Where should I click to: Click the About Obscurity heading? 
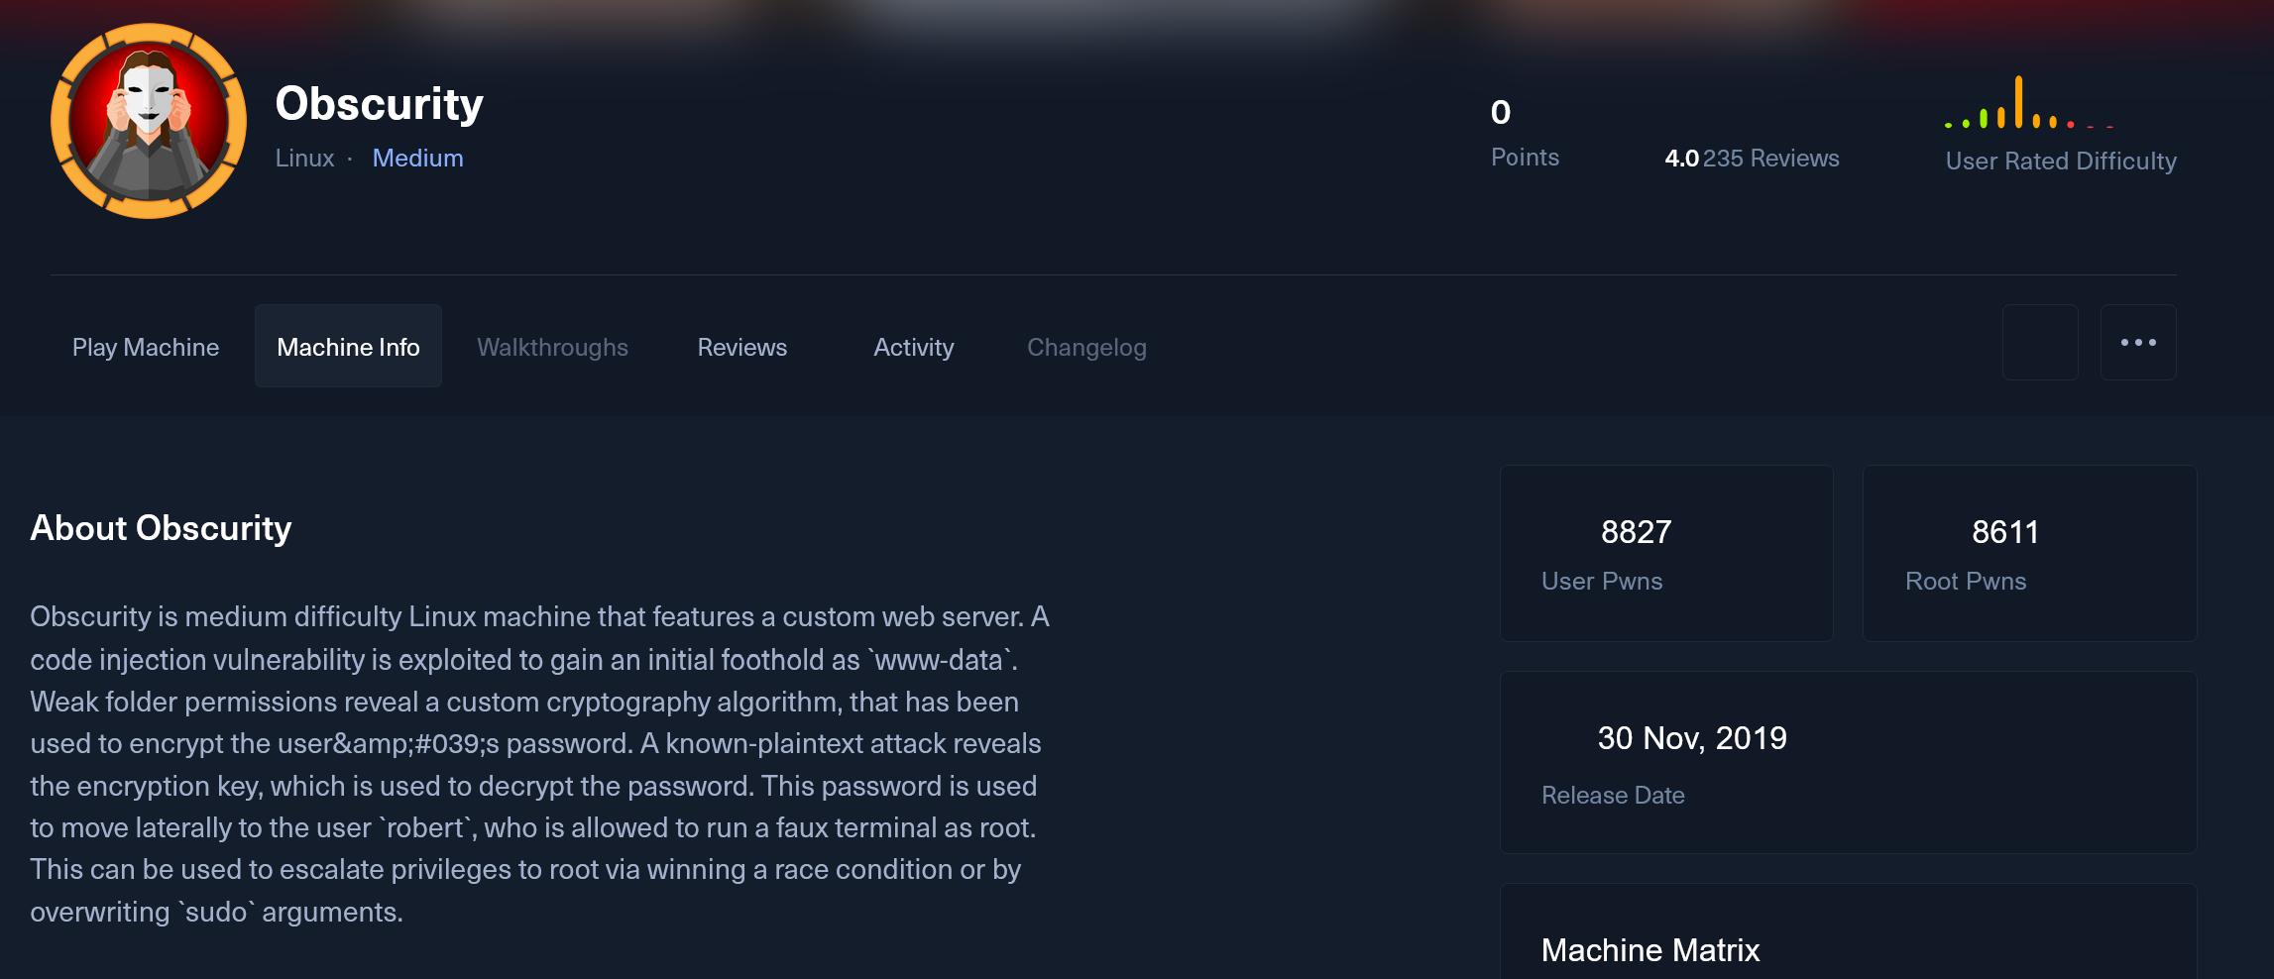pyautogui.click(x=161, y=528)
